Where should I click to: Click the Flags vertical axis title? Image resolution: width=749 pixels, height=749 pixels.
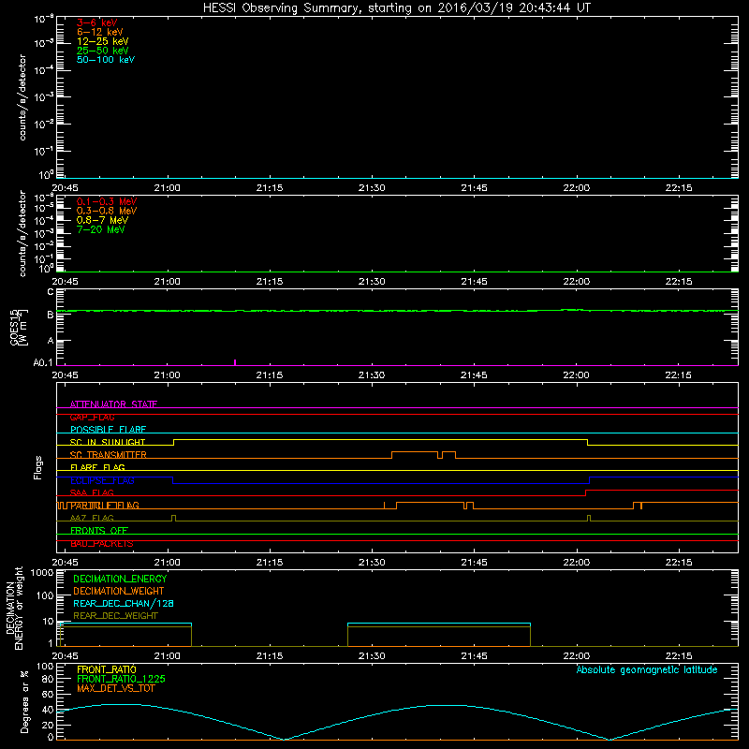pyautogui.click(x=38, y=467)
